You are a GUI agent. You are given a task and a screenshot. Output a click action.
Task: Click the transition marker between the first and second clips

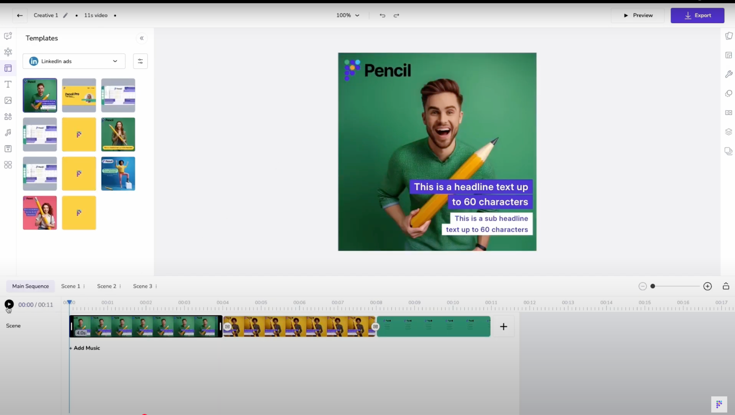[227, 327]
